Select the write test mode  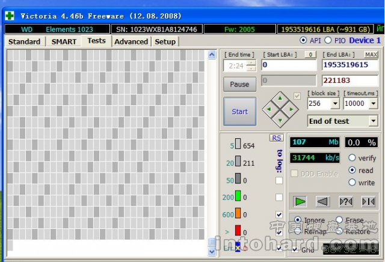pos(352,182)
